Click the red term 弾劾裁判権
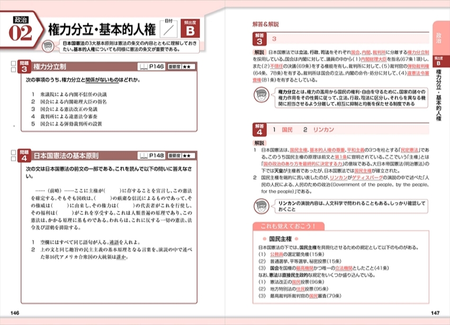This screenshot has width=450, height=325. pyautogui.click(x=418, y=66)
